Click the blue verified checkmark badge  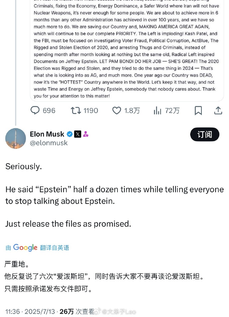70,134
